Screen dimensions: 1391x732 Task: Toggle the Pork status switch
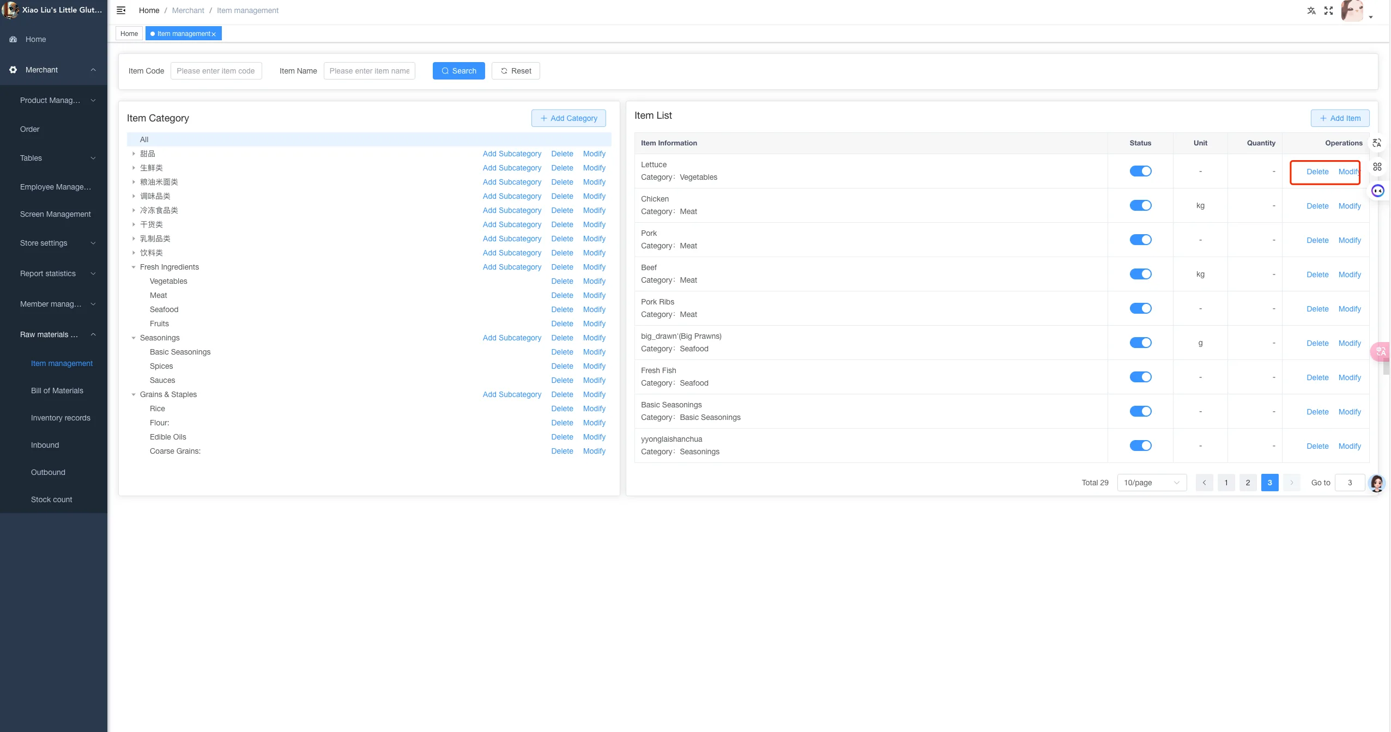pos(1140,240)
